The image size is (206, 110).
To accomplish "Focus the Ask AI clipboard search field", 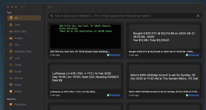I will point(125,16).
